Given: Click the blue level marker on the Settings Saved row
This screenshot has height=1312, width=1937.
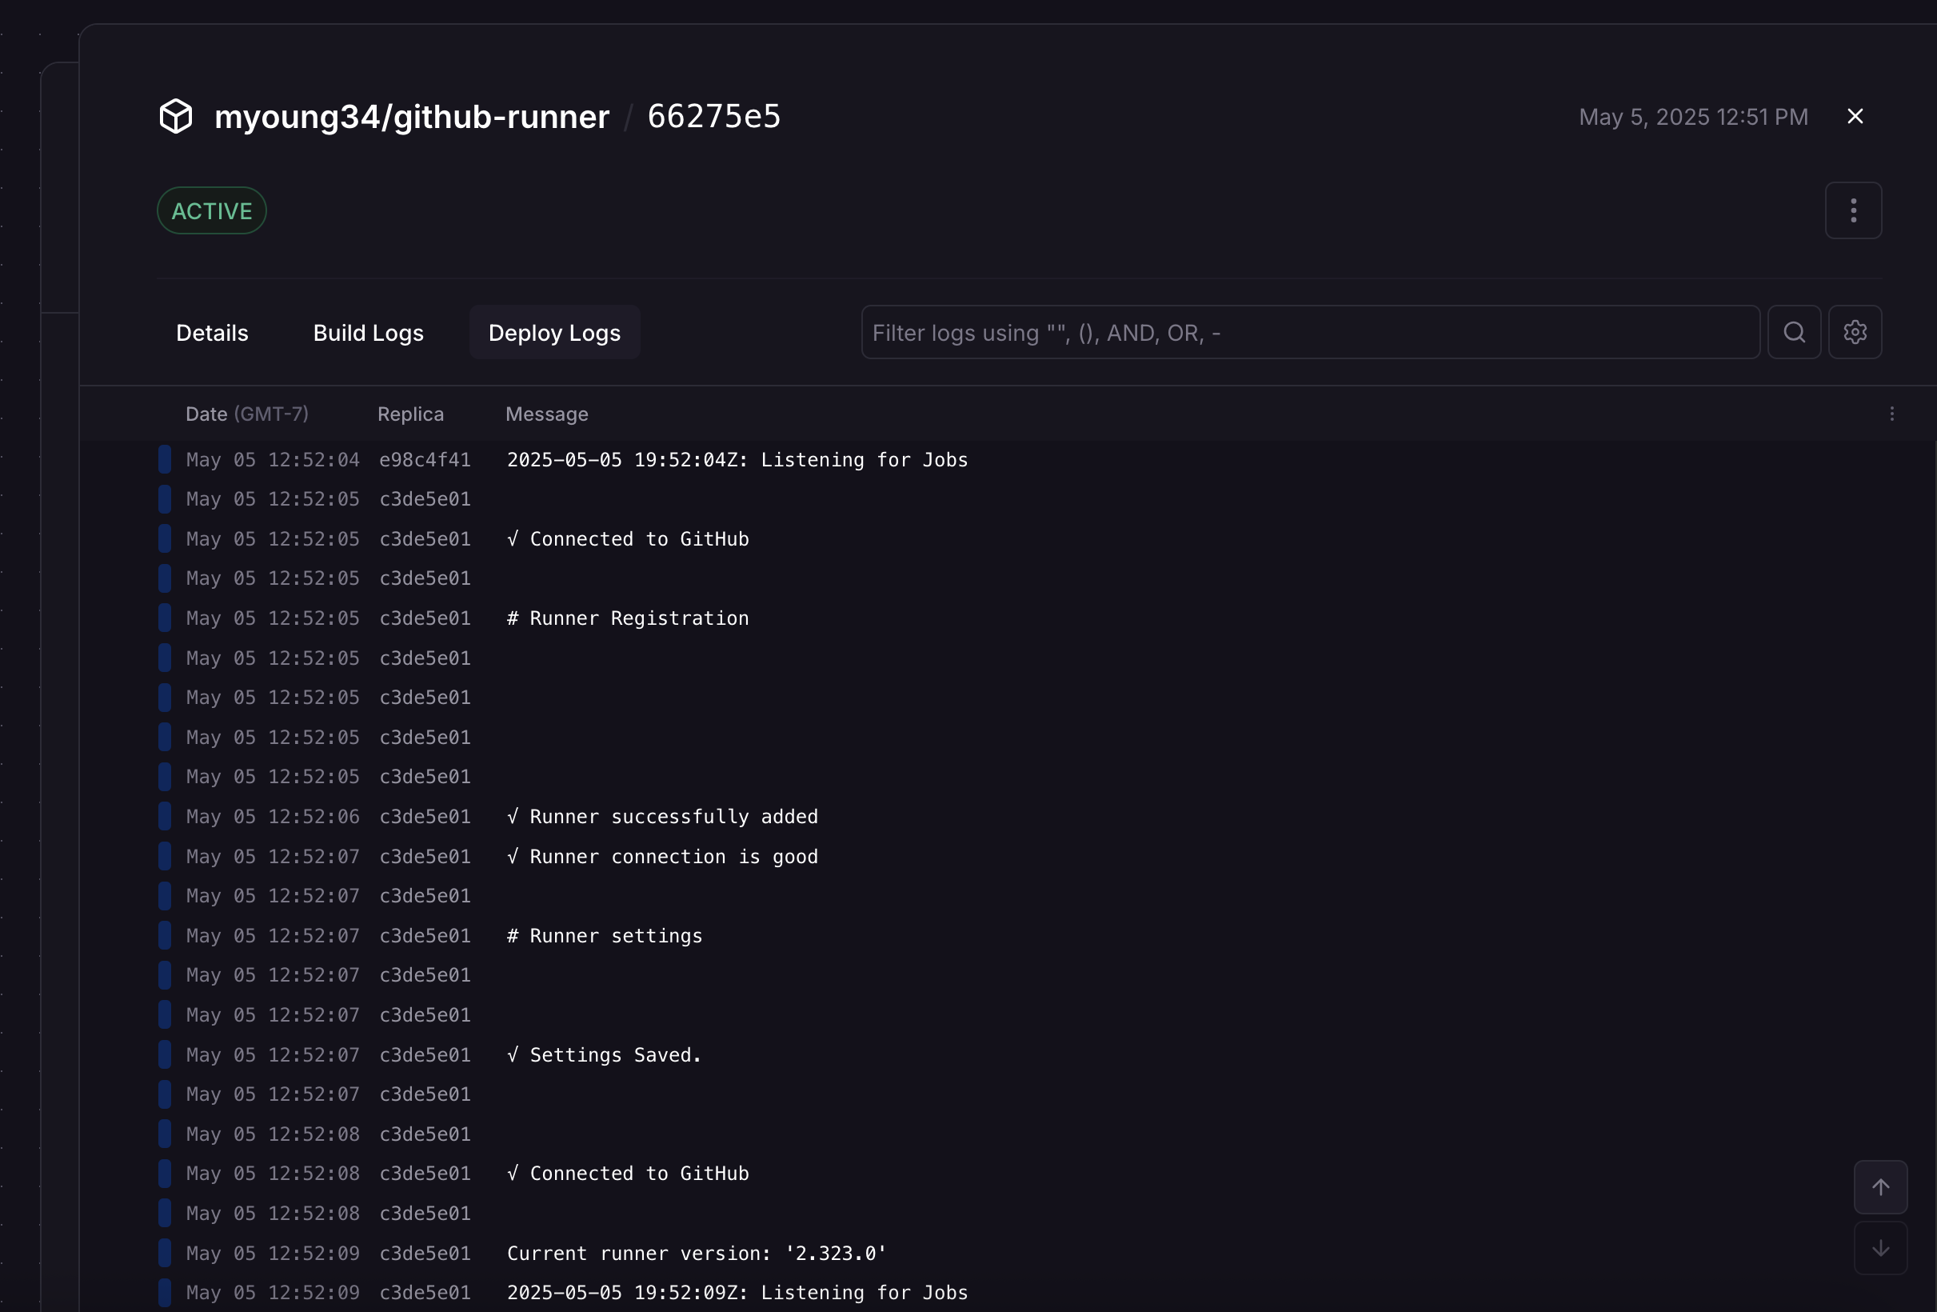Looking at the screenshot, I should click(x=165, y=1055).
